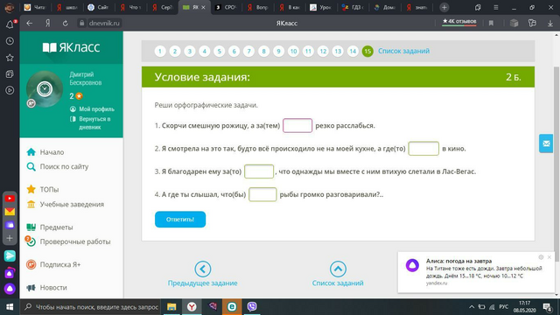Click the browser downloads arrow icon
Viewport: 560px width, 315px height.
point(550,24)
